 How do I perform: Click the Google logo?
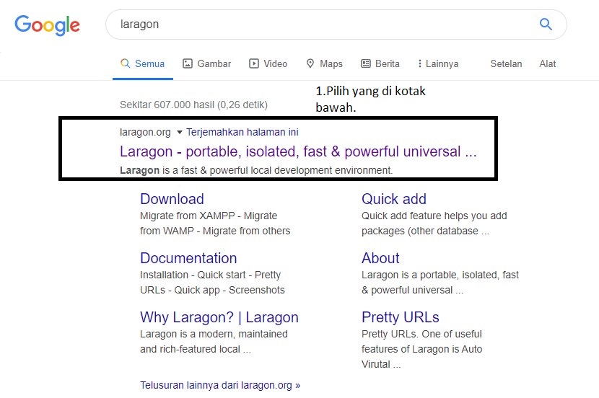47,25
